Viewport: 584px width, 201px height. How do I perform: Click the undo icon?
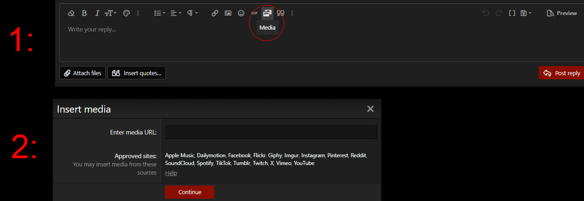486,13
